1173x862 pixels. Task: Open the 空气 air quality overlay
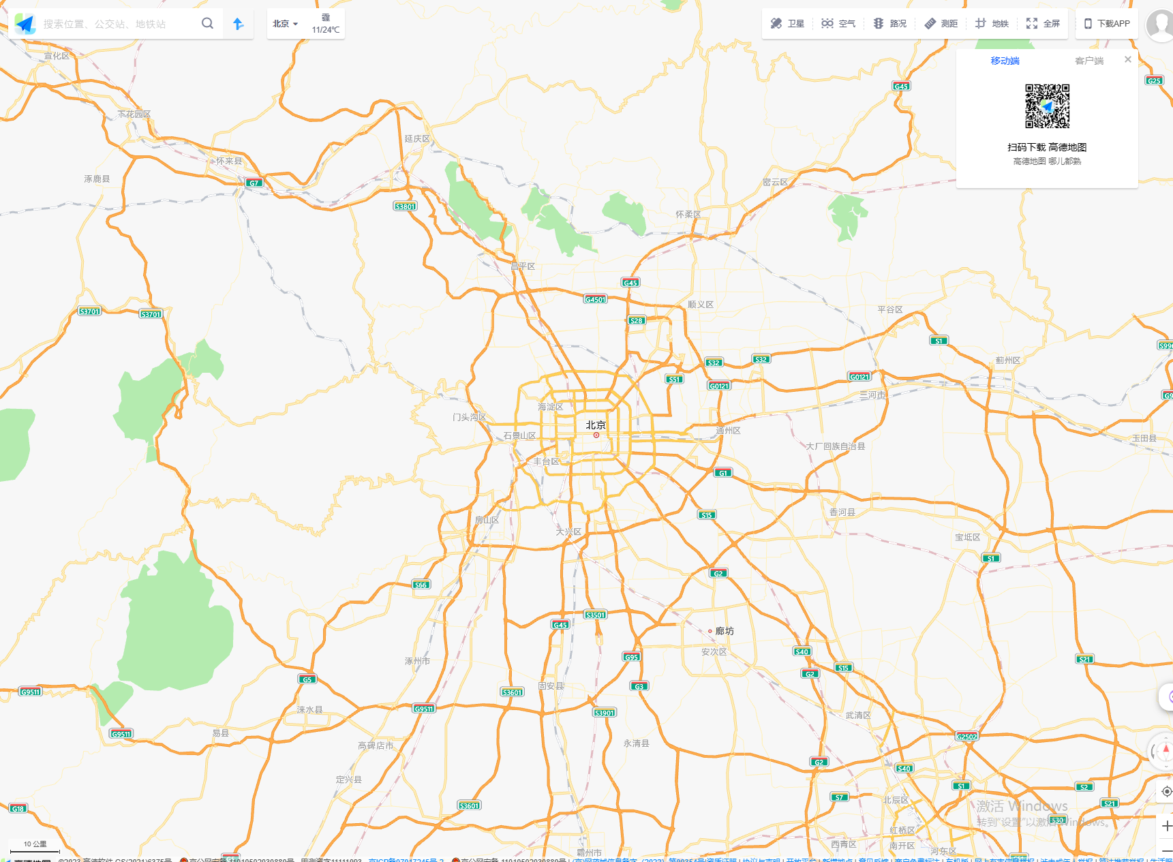(838, 23)
